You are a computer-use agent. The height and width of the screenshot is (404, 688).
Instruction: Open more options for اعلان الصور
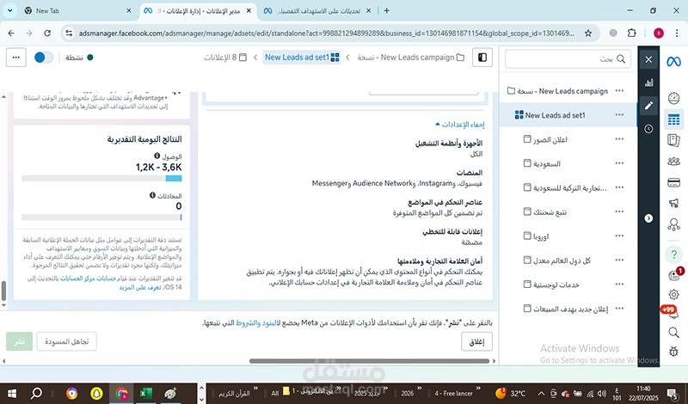(619, 139)
